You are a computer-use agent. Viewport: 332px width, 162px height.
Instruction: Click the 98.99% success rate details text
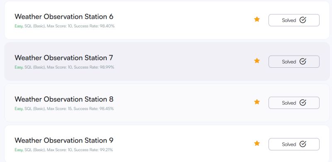pyautogui.click(x=64, y=67)
